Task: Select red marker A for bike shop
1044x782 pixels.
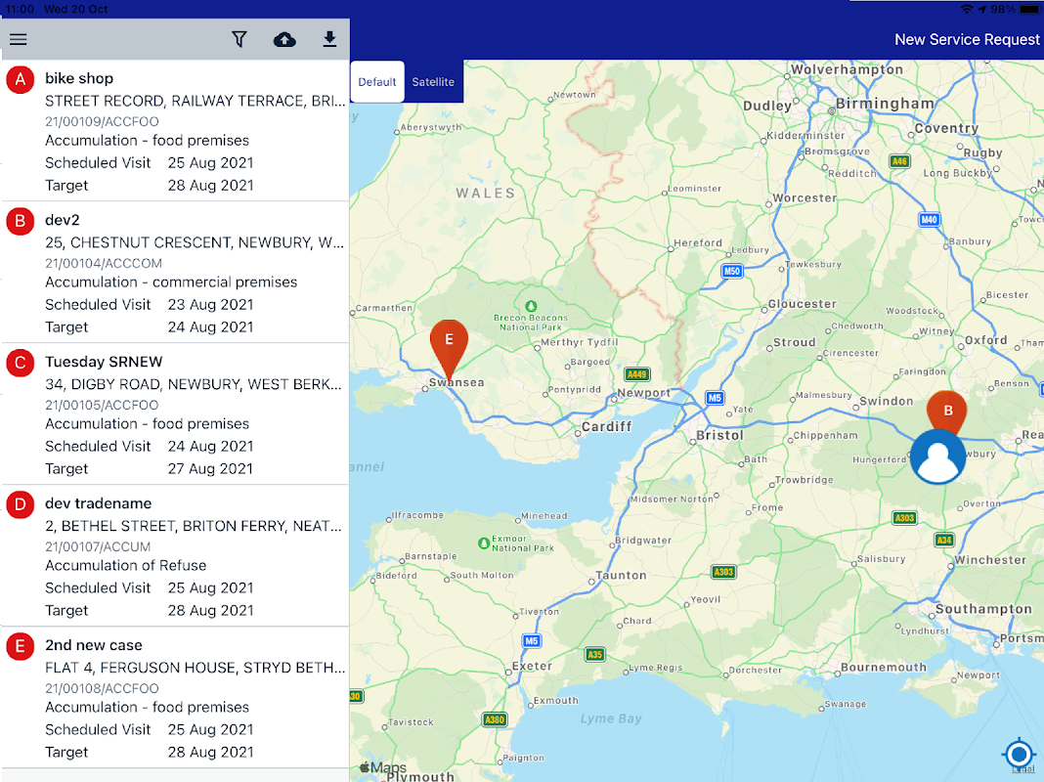Action: point(20,80)
